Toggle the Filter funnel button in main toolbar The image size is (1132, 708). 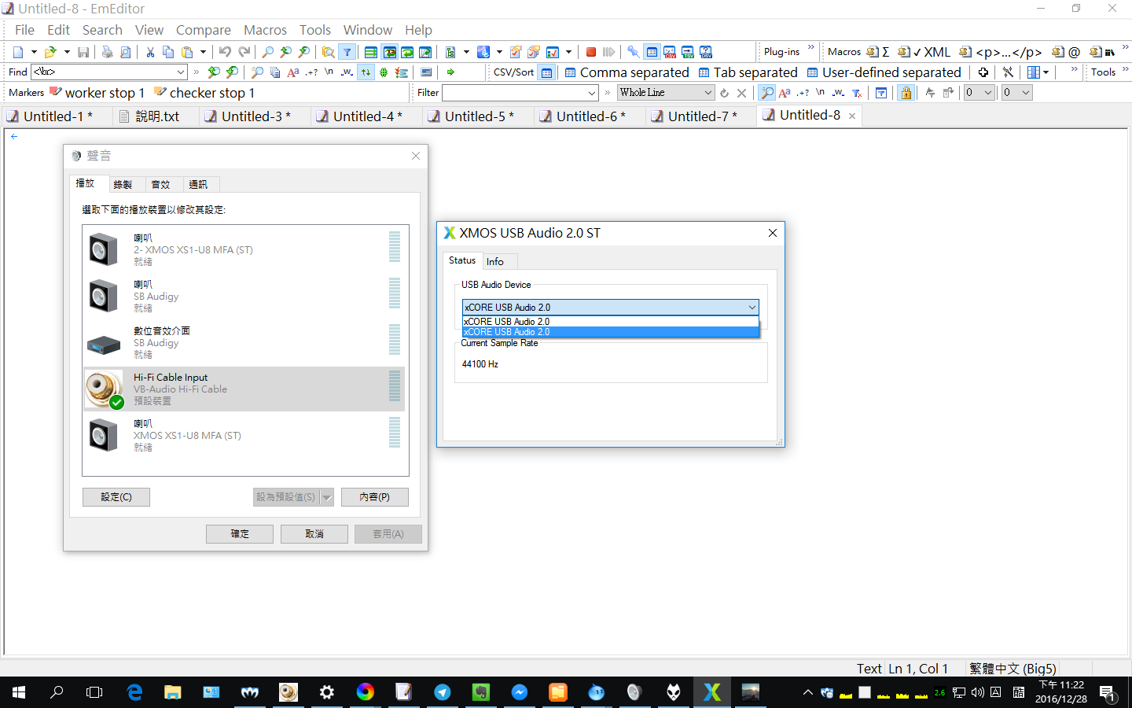coord(347,52)
